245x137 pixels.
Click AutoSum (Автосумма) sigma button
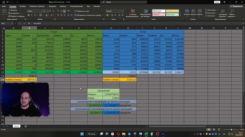[211, 10]
